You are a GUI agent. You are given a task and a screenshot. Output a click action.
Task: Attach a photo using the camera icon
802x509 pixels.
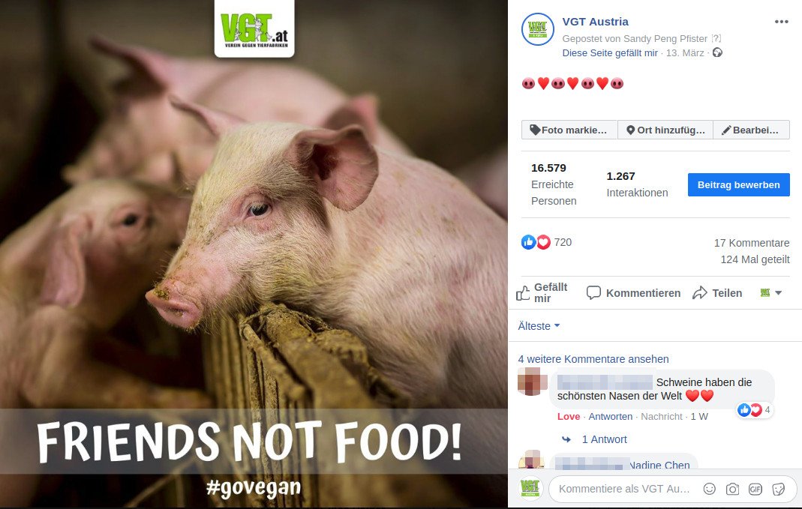tap(732, 489)
